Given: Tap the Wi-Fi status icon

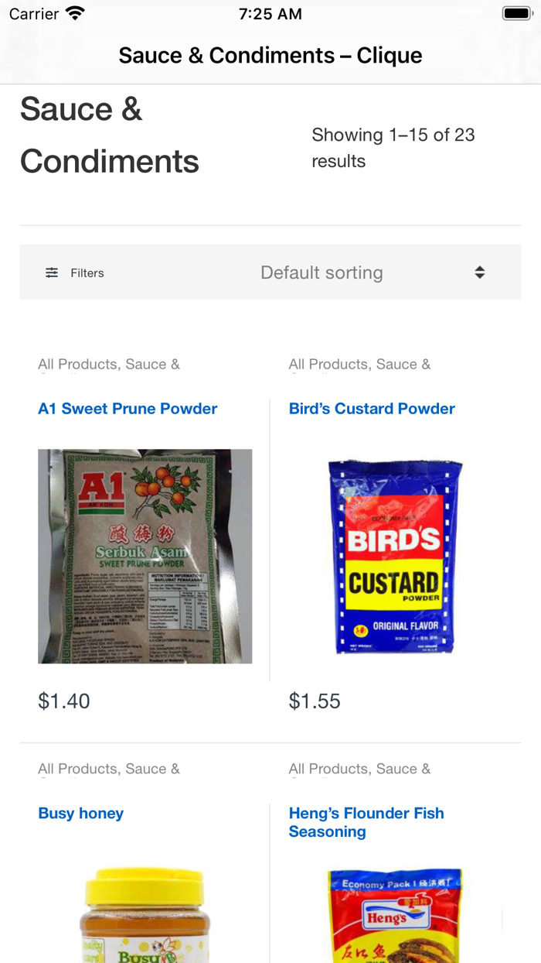Looking at the screenshot, I should [x=75, y=14].
